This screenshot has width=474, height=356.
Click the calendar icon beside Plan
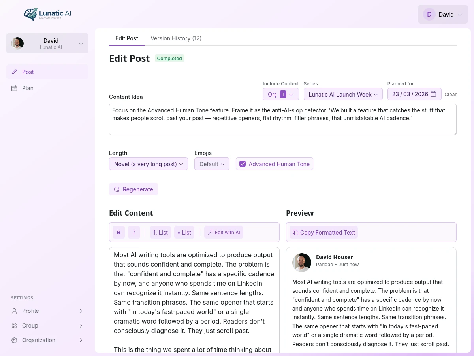[14, 88]
